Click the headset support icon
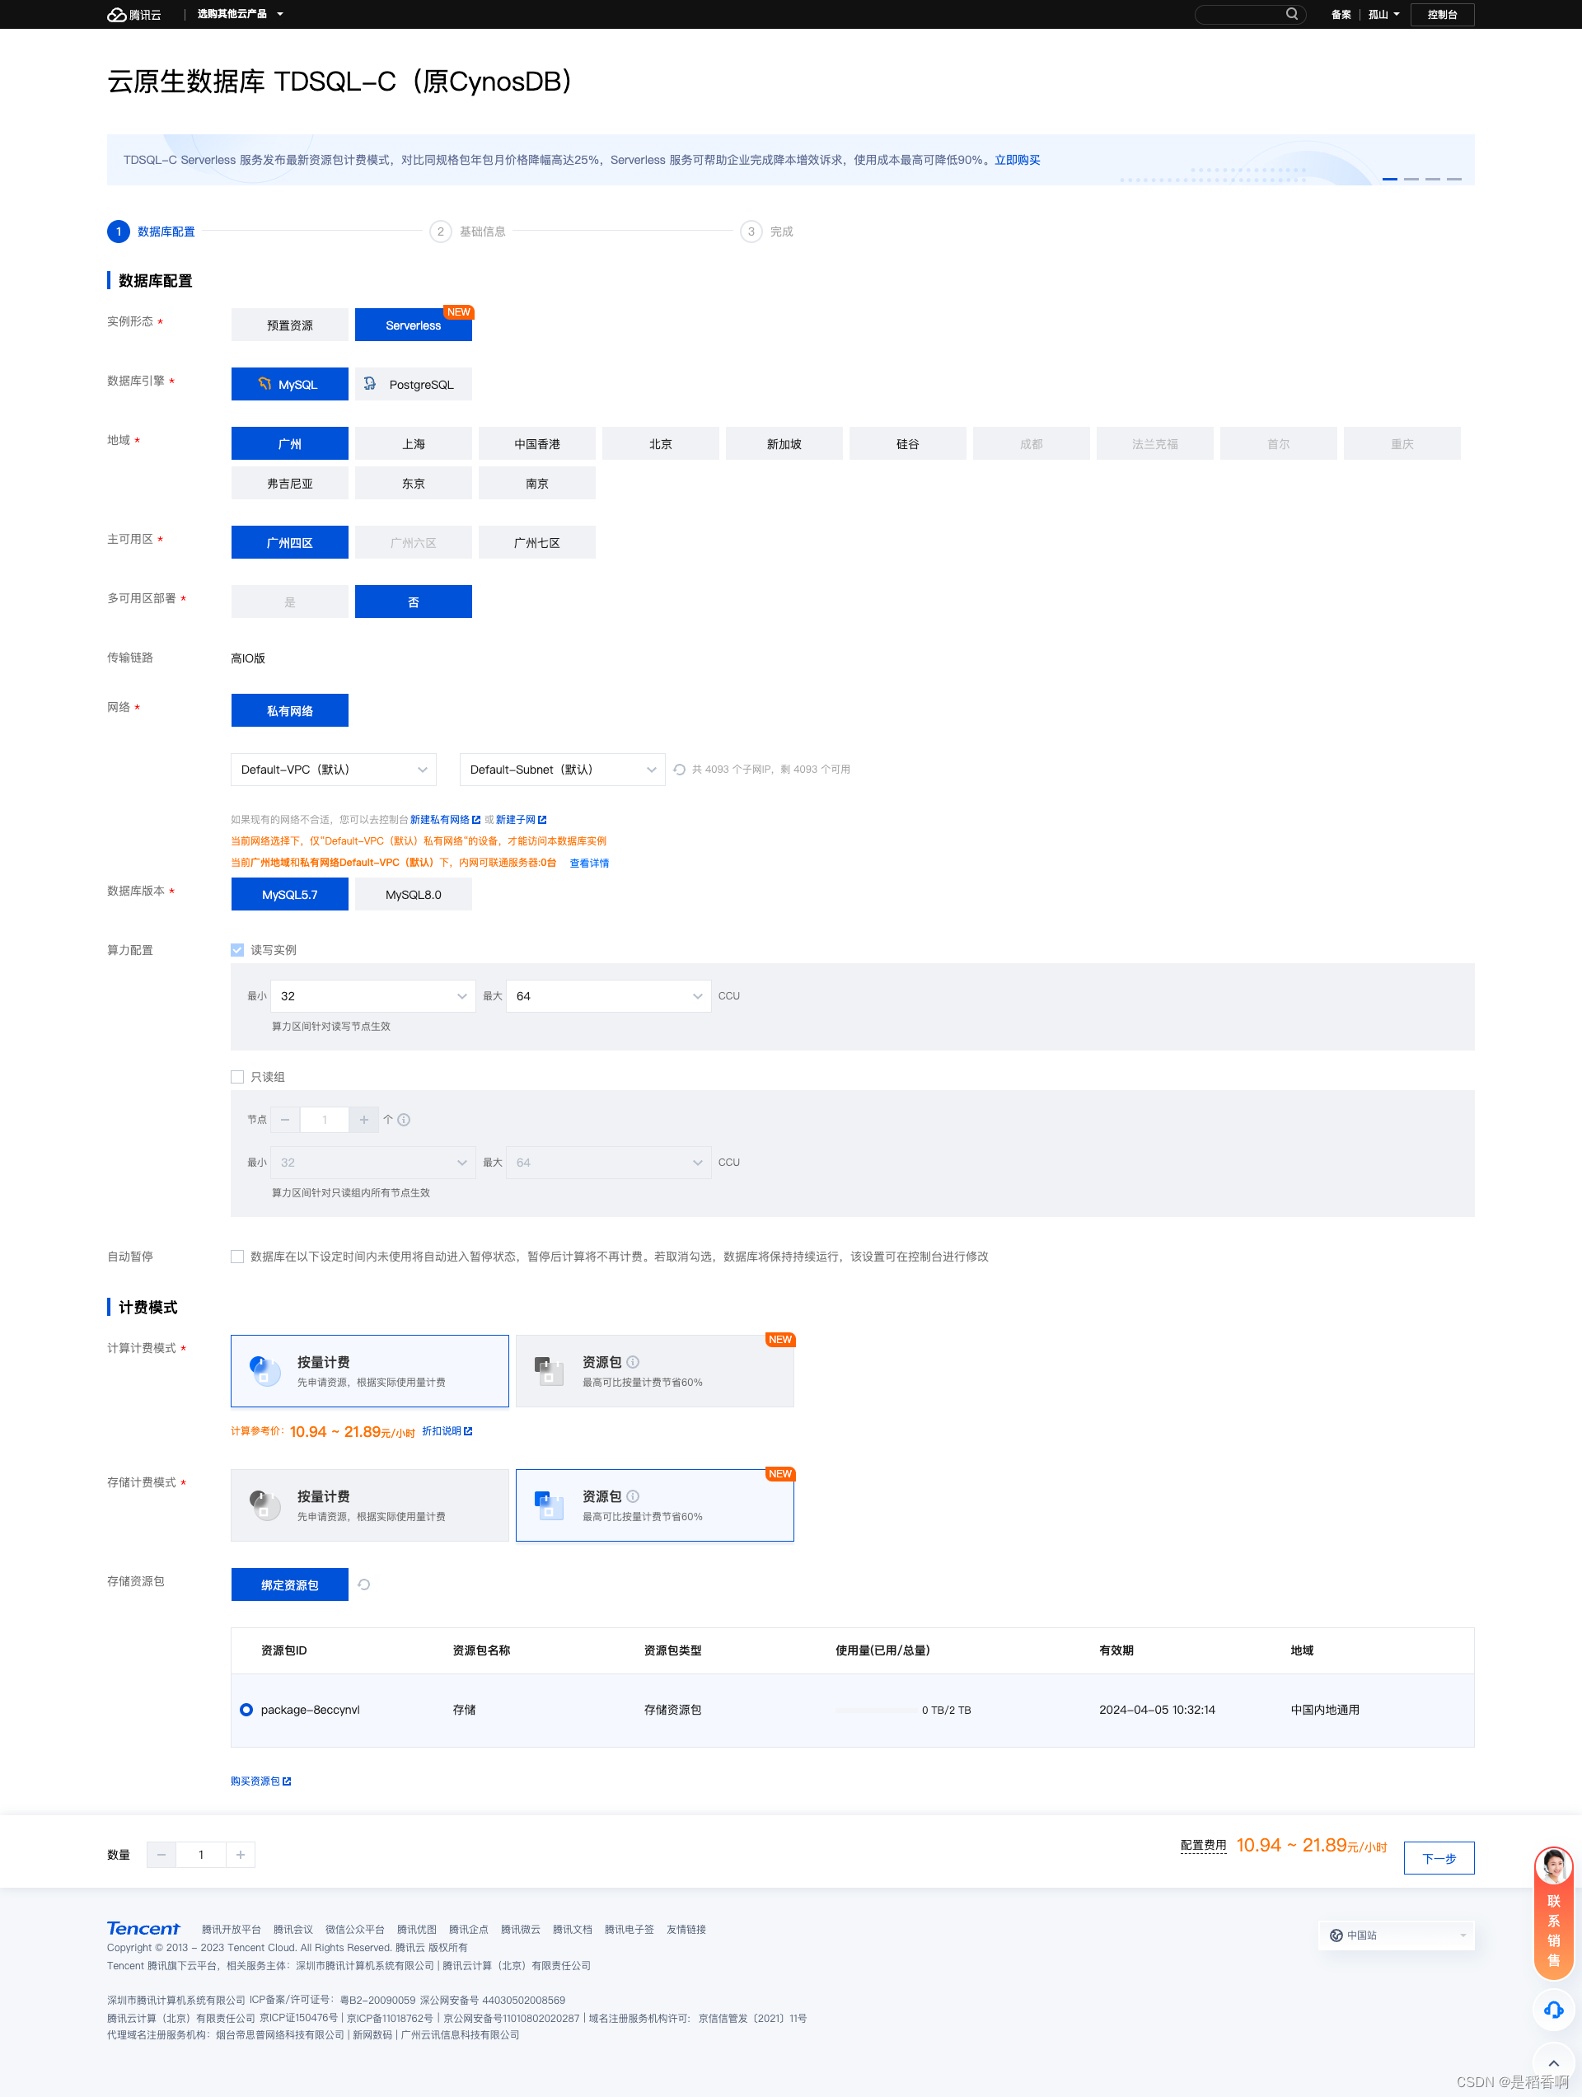 click(x=1552, y=2010)
